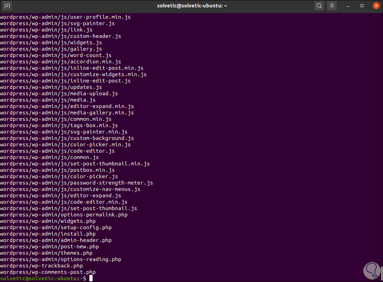The image size is (383, 282).
Task: Select the line wp-admin/js/svg-painter.js
Action: click(57, 23)
